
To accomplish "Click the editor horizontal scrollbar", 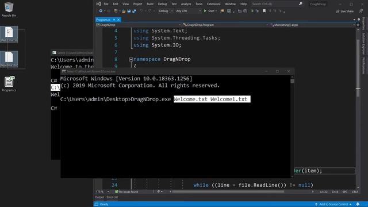I will coord(228,191).
